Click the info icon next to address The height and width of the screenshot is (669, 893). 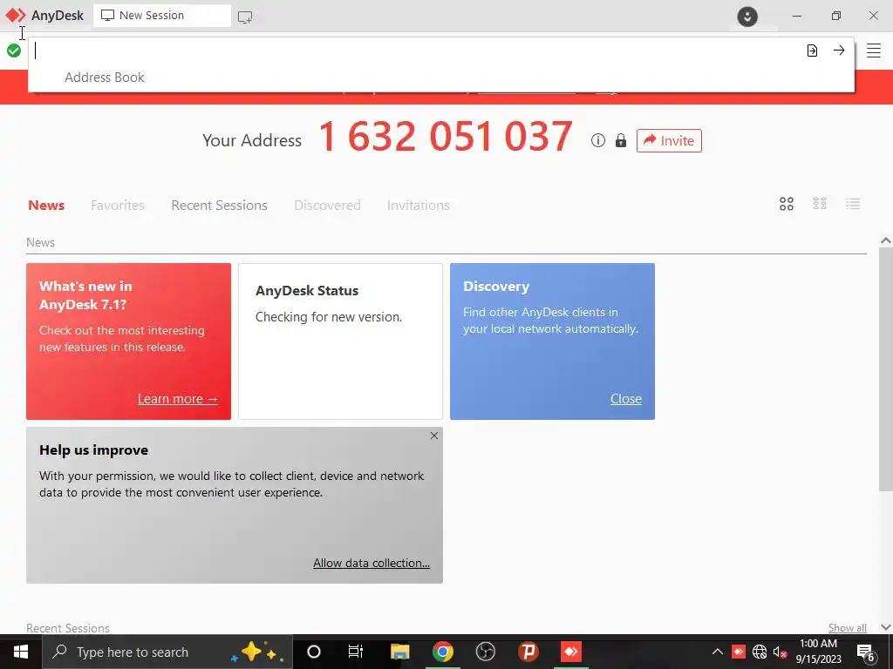(598, 140)
